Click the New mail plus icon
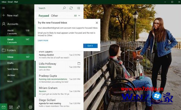 coord(4,15)
